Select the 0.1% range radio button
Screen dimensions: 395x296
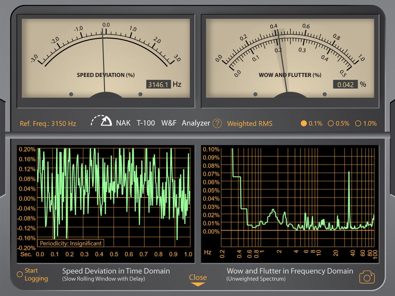304,123
